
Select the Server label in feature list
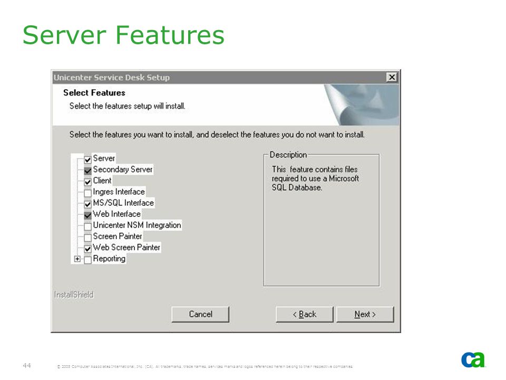104,158
